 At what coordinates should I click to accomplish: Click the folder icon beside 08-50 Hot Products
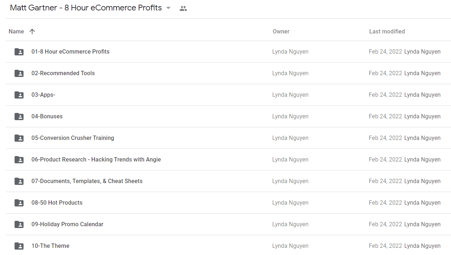click(x=19, y=203)
